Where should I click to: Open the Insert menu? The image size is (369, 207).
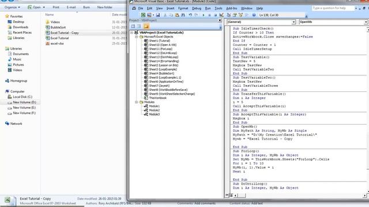coord(171,9)
